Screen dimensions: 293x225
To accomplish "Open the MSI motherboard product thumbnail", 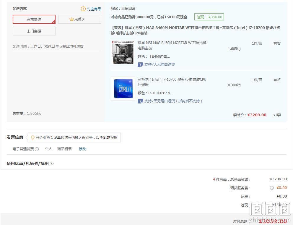I will [123, 52].
